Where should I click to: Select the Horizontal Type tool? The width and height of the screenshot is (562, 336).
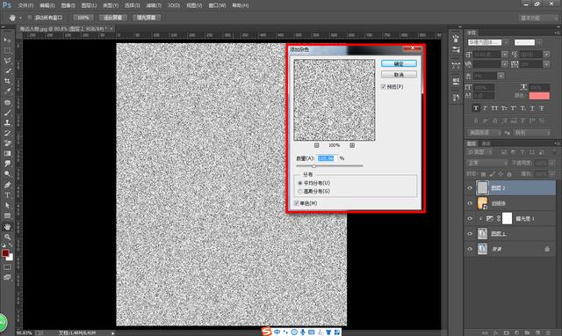[x=7, y=195]
